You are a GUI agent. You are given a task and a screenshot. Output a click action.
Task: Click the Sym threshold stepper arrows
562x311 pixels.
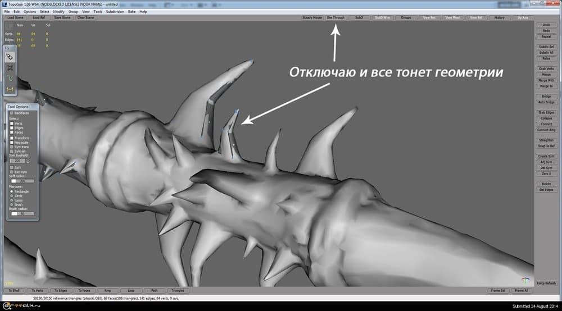coord(28,161)
